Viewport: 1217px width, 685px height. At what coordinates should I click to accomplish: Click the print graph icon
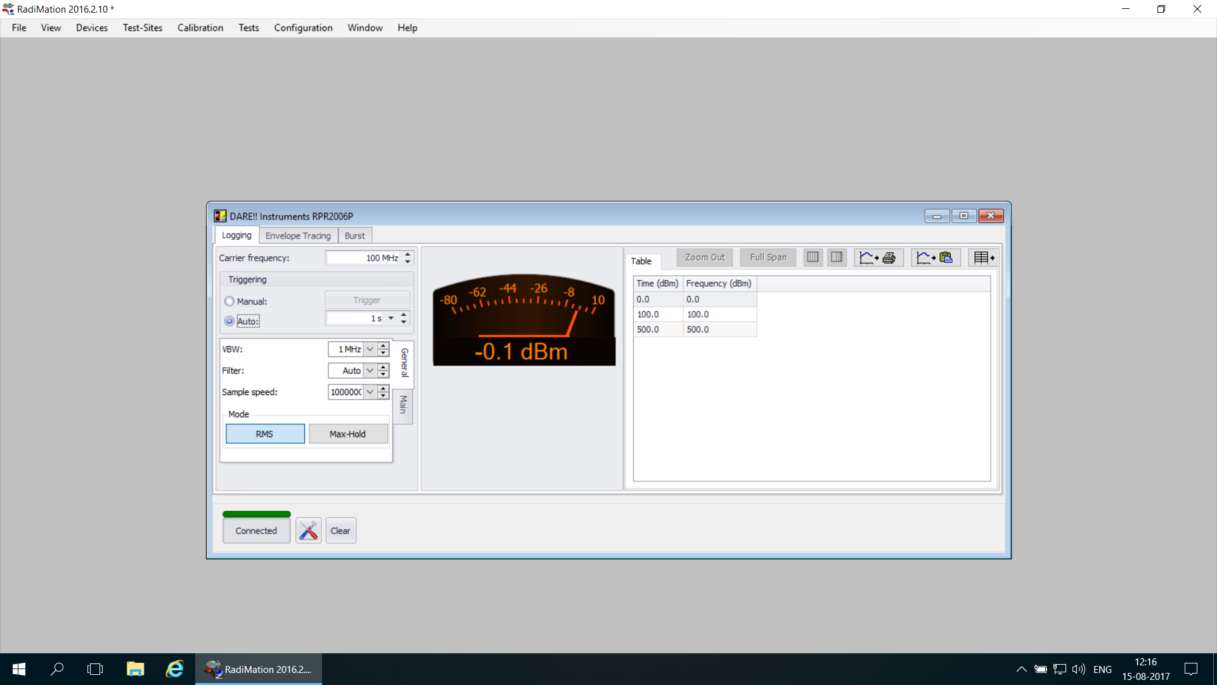879,258
